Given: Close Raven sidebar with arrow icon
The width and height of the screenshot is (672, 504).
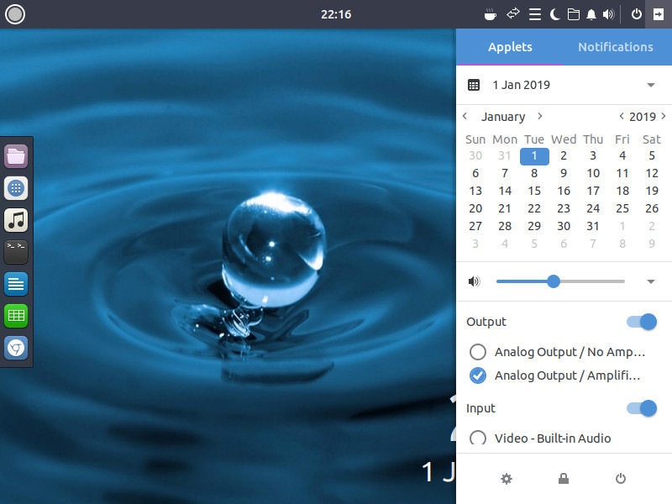Looking at the screenshot, I should pyautogui.click(x=659, y=14).
